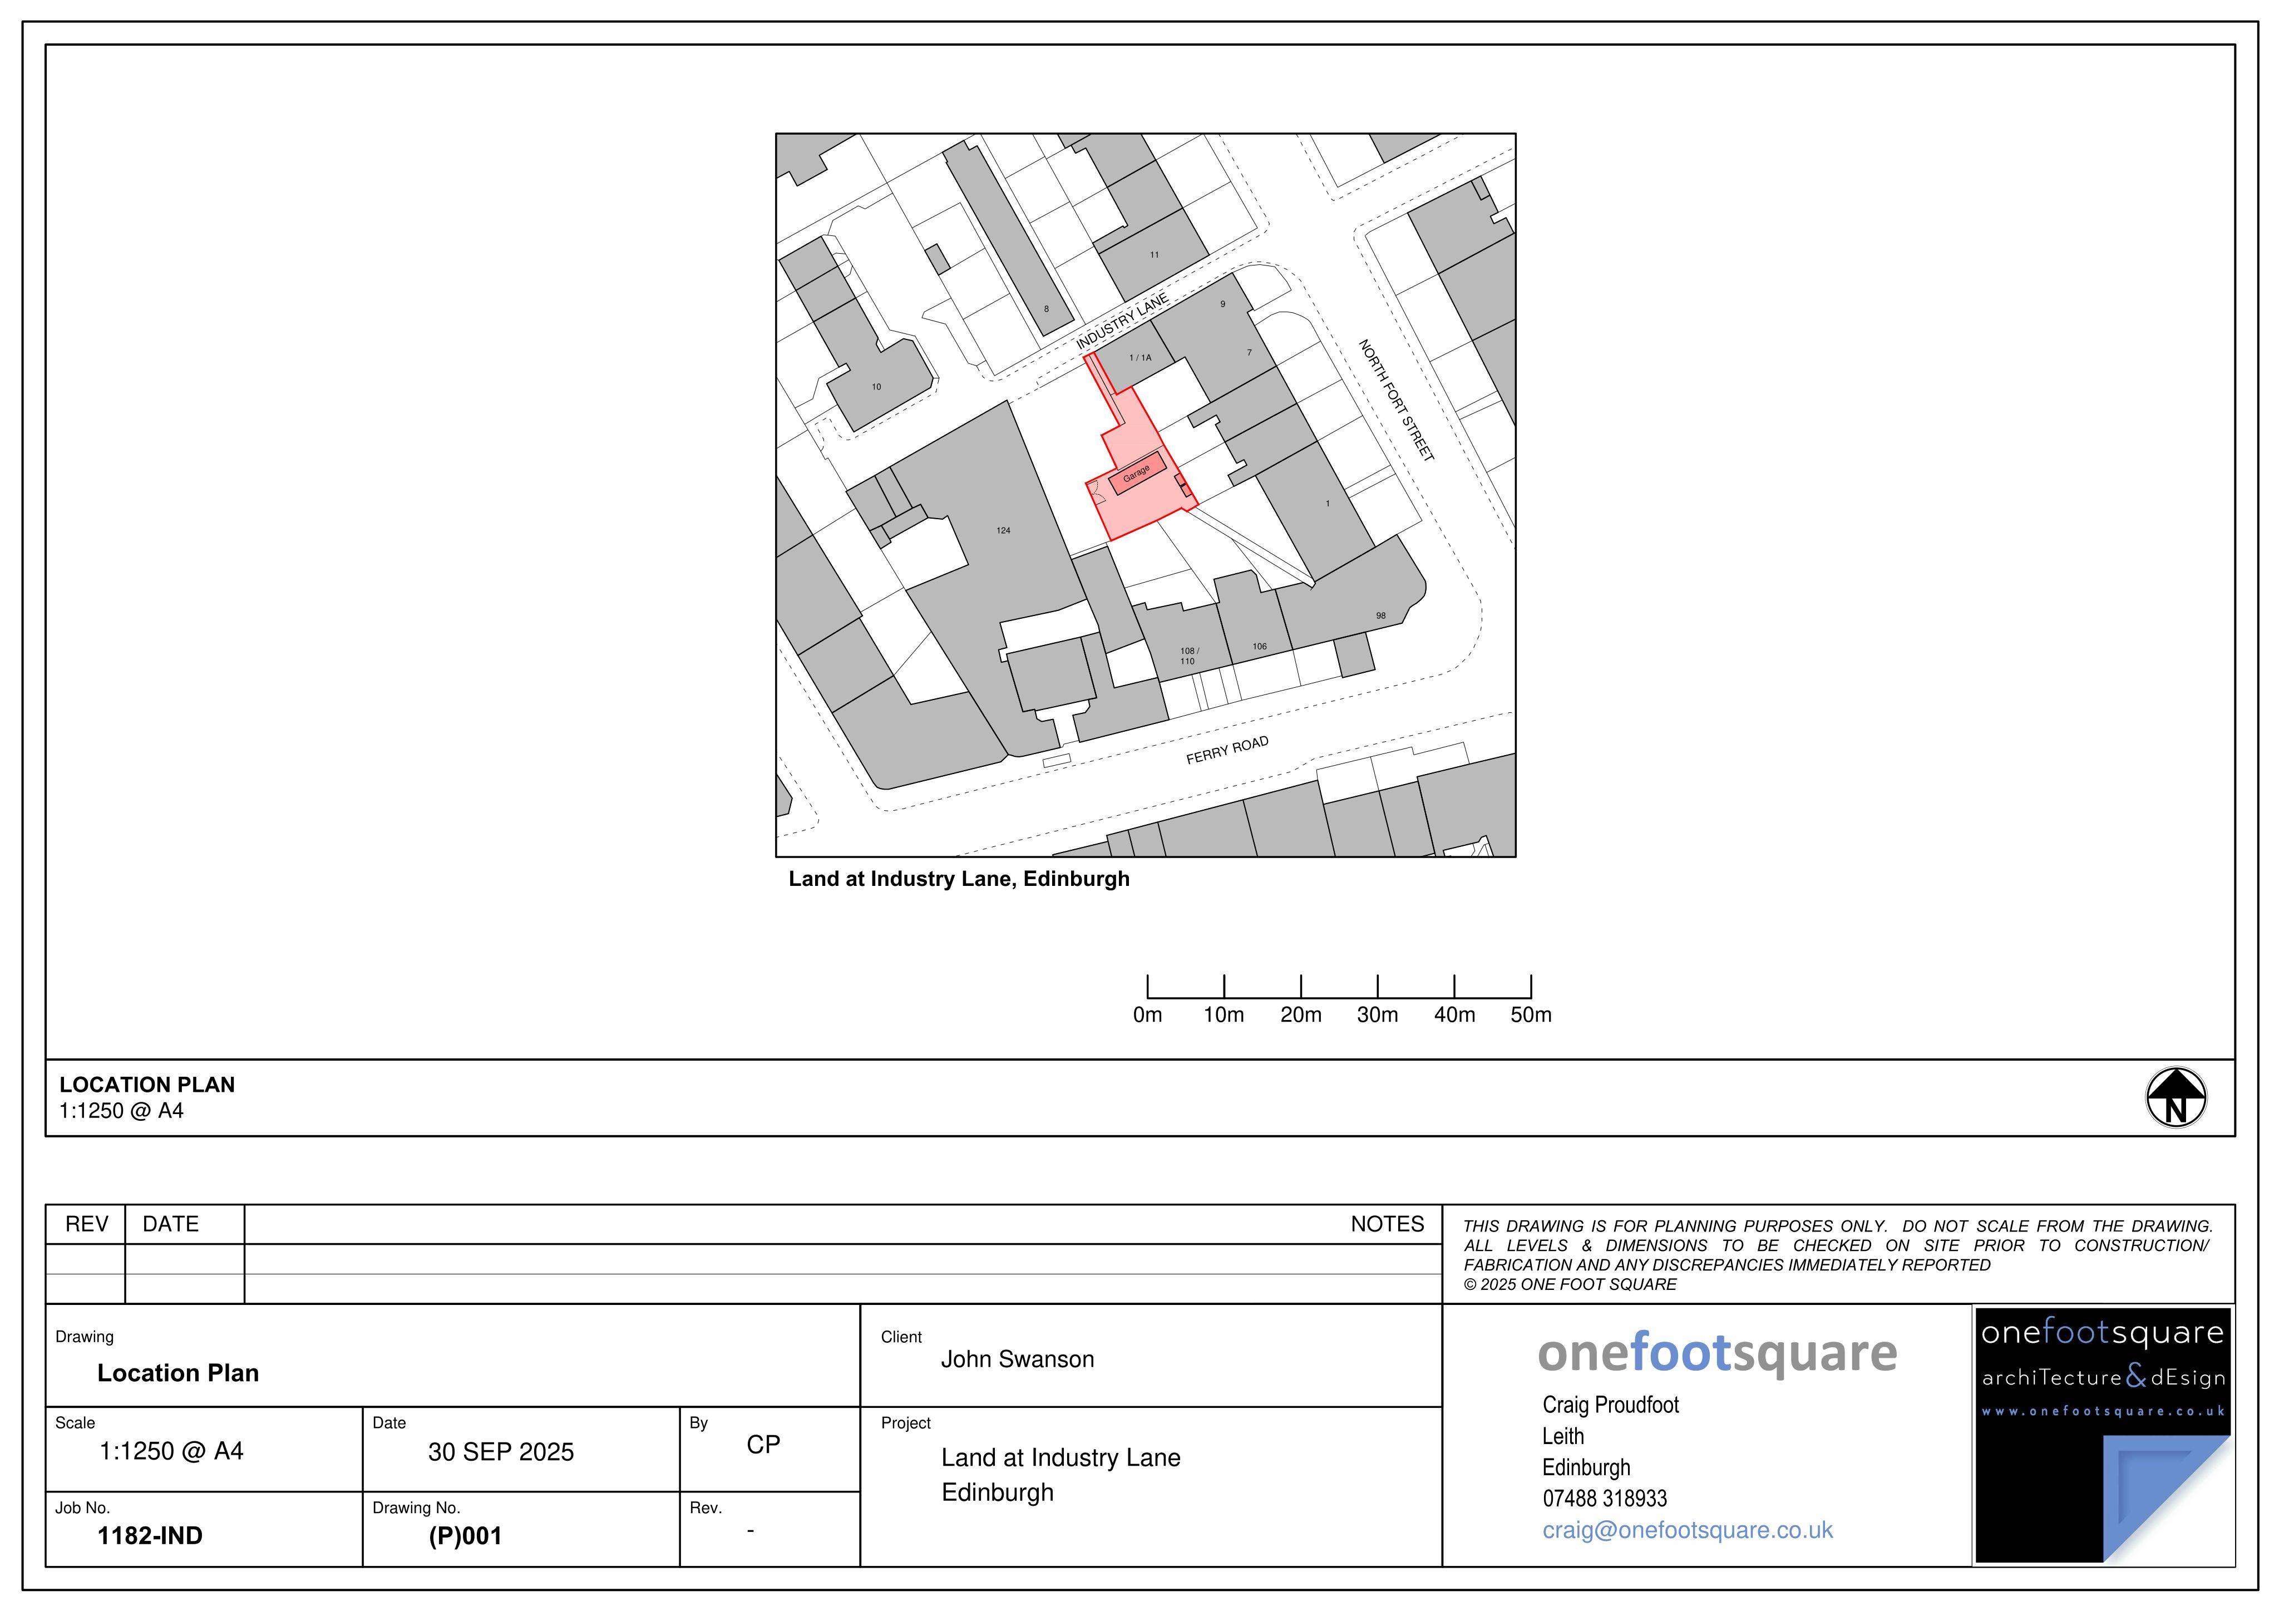Select the LOCATION PLAN heading
This screenshot has width=2279, height=1611.
(x=147, y=1085)
